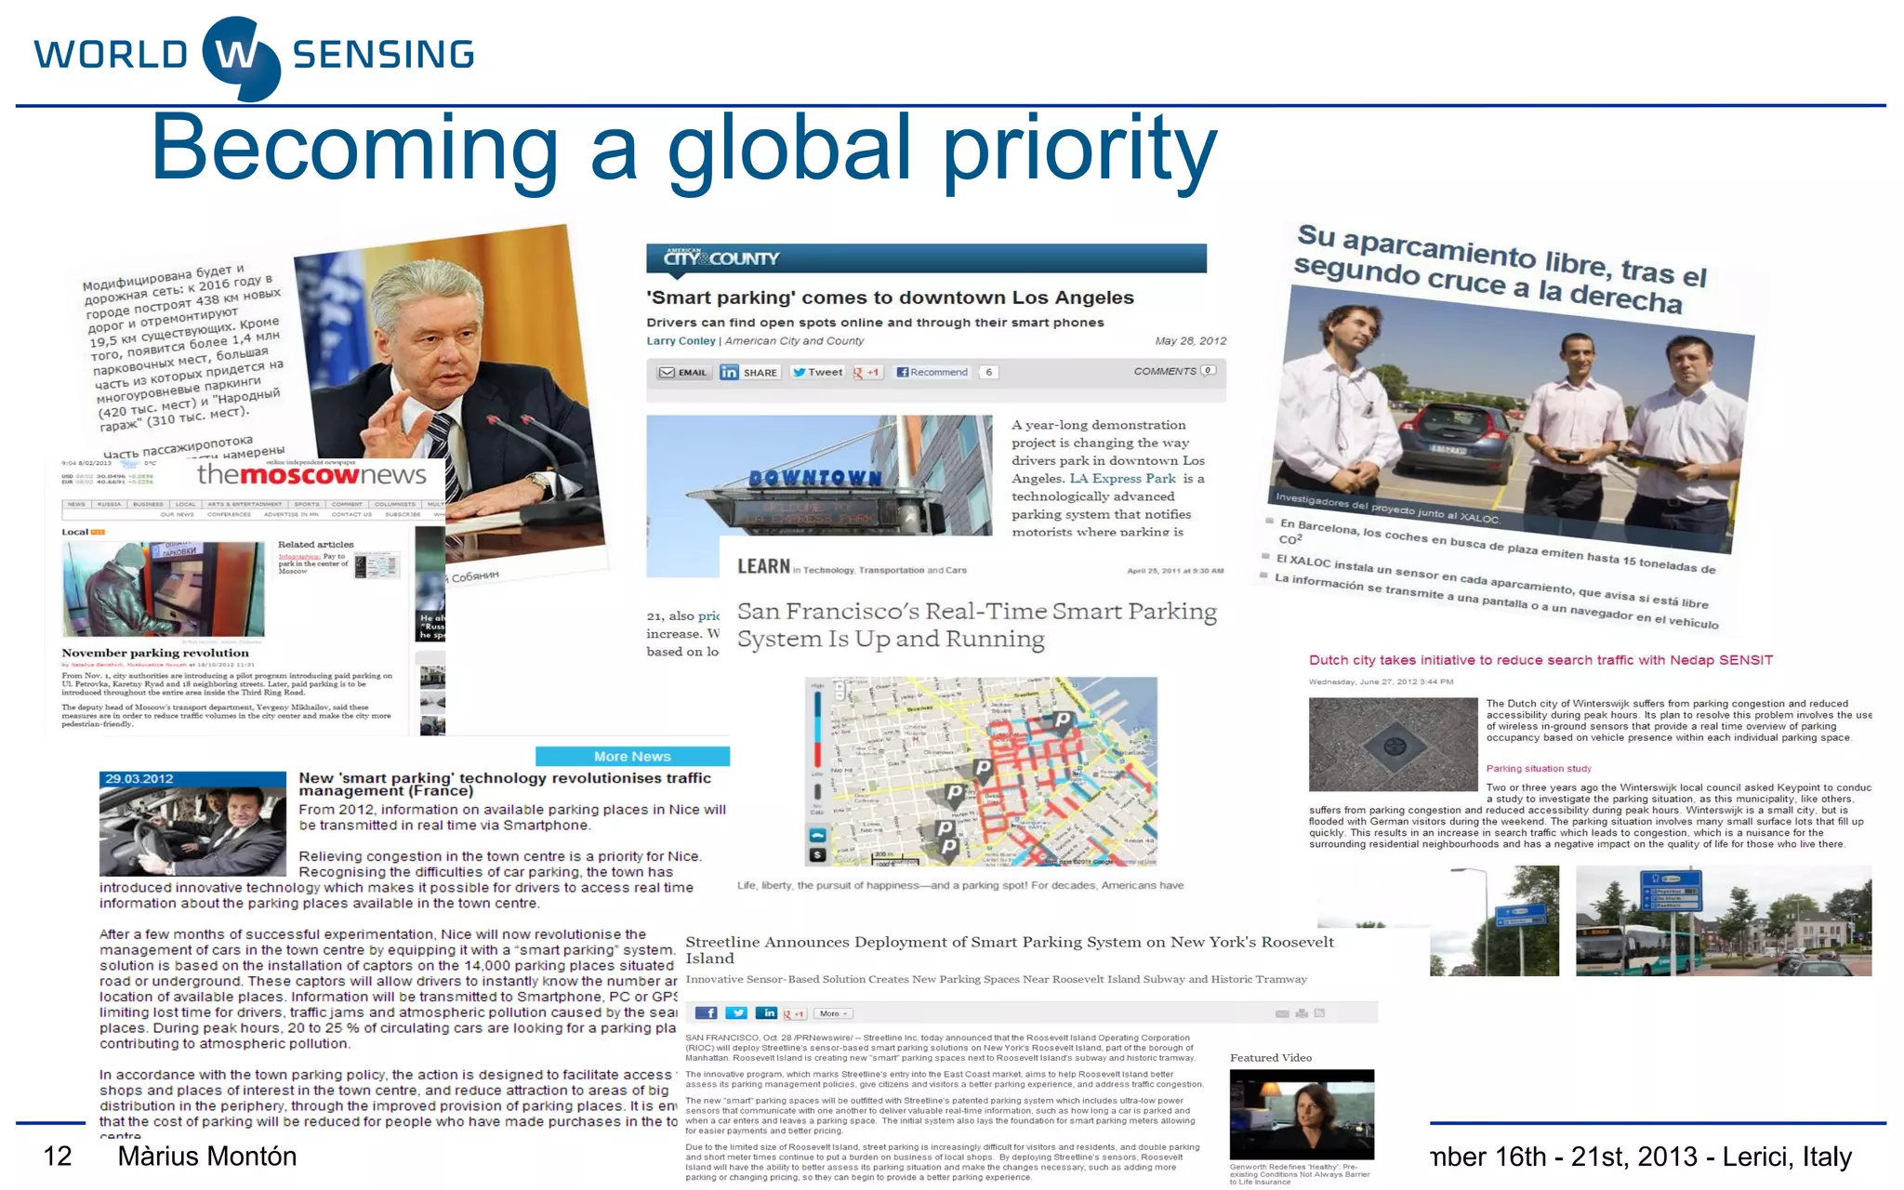Open the 'Smart parking' comes to downtown Los Angeles headline
This screenshot has width=1904, height=1190.
pos(890,297)
